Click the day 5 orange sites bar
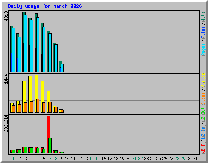The width and height of the screenshot is (208, 163). [x=38, y=106]
